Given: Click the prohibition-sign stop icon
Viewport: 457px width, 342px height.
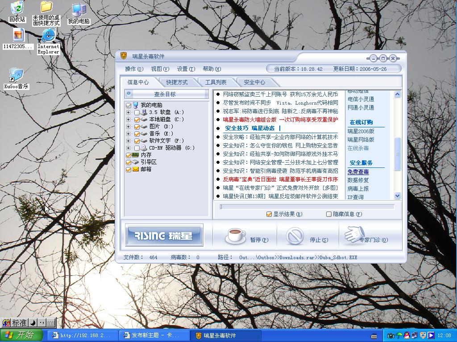Looking at the screenshot, I should click(x=295, y=236).
